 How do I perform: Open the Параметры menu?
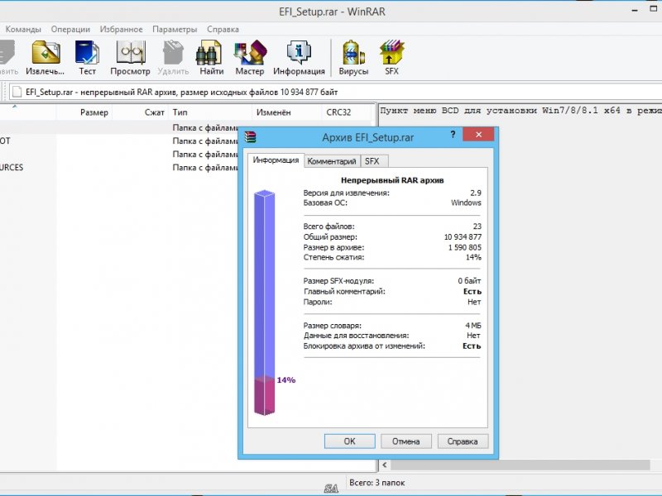point(175,30)
